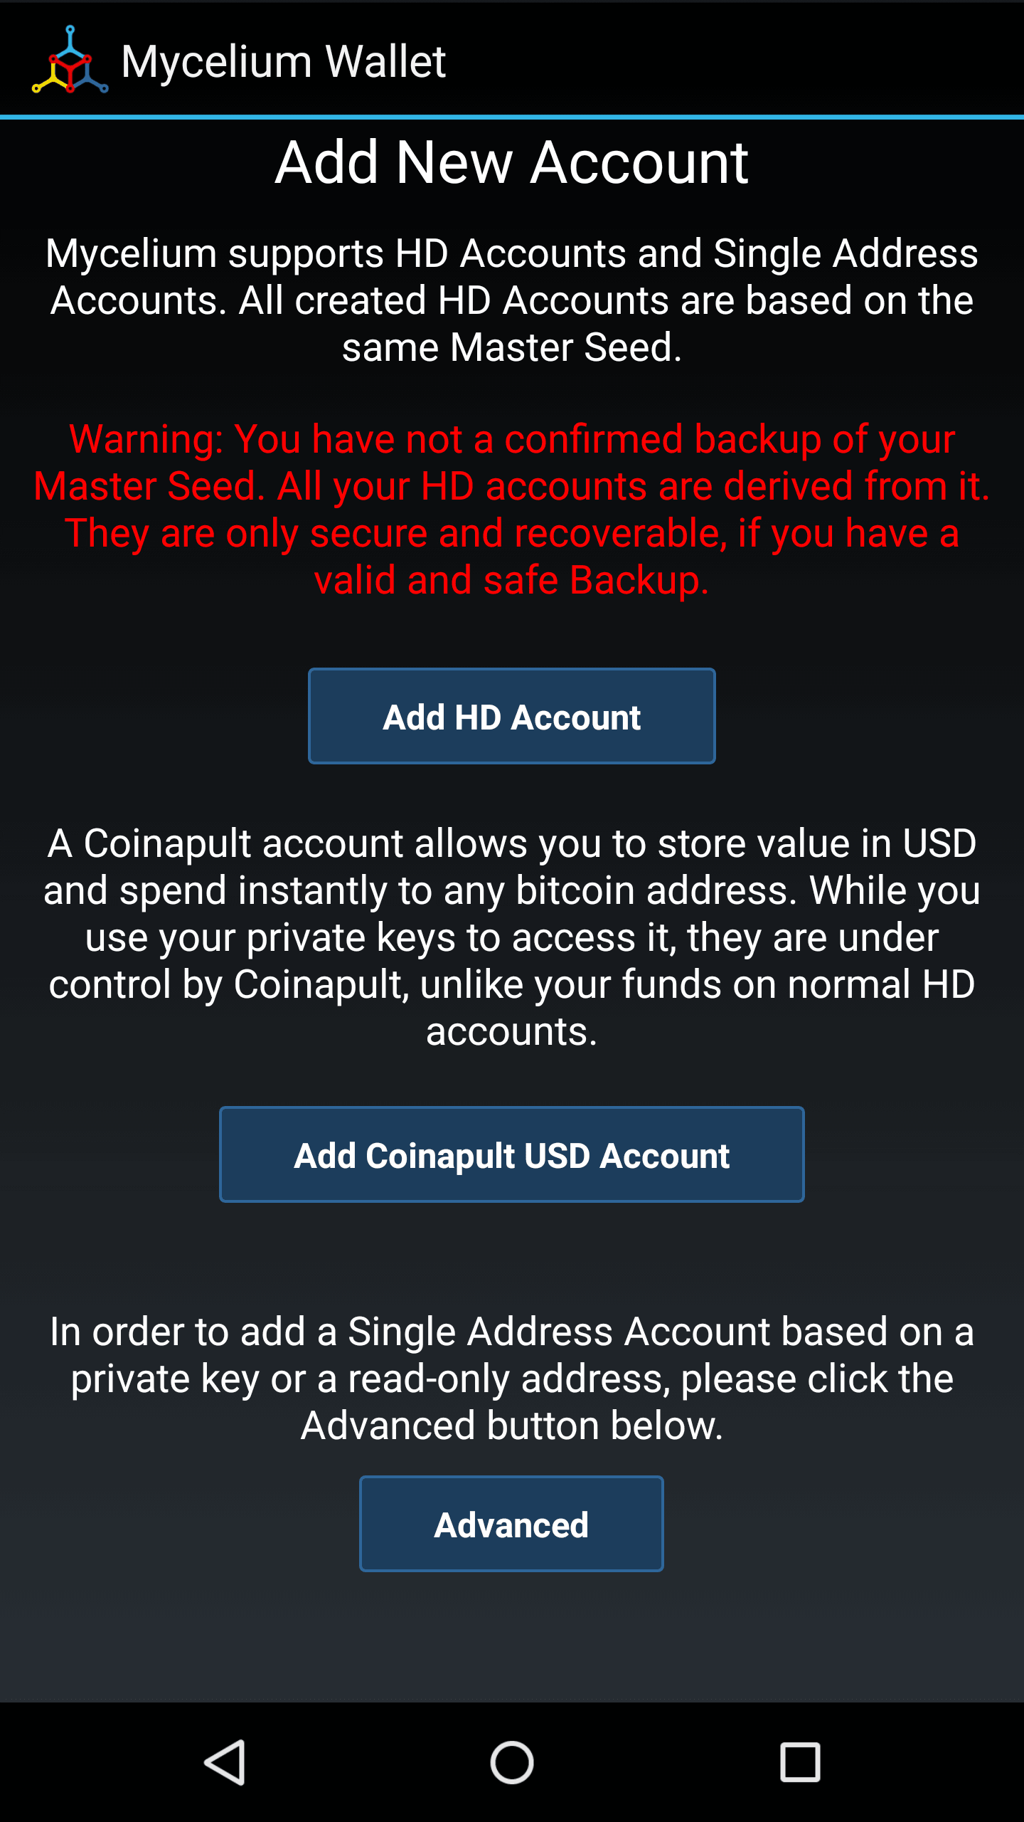1024x1822 pixels.
Task: Tap the Mycelium Wallet logo icon
Action: 70,60
